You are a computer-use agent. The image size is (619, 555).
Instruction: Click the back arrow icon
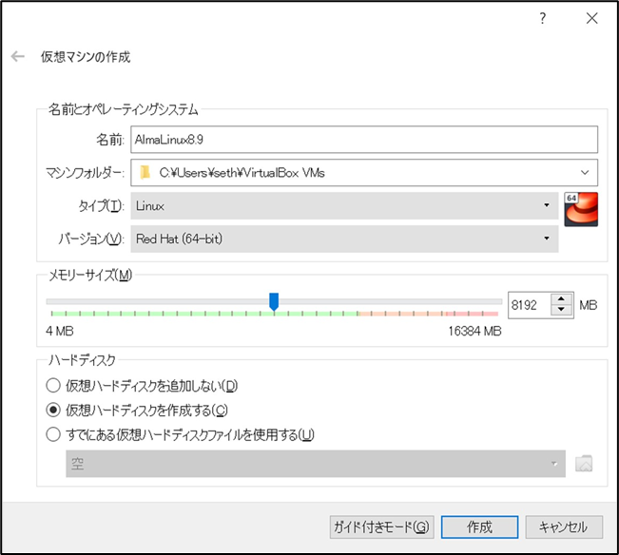click(18, 56)
